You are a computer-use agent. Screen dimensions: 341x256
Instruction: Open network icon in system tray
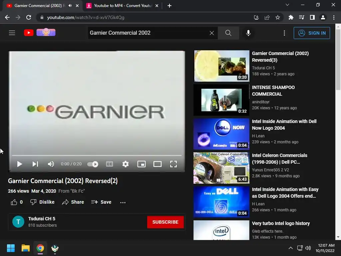tap(300, 248)
